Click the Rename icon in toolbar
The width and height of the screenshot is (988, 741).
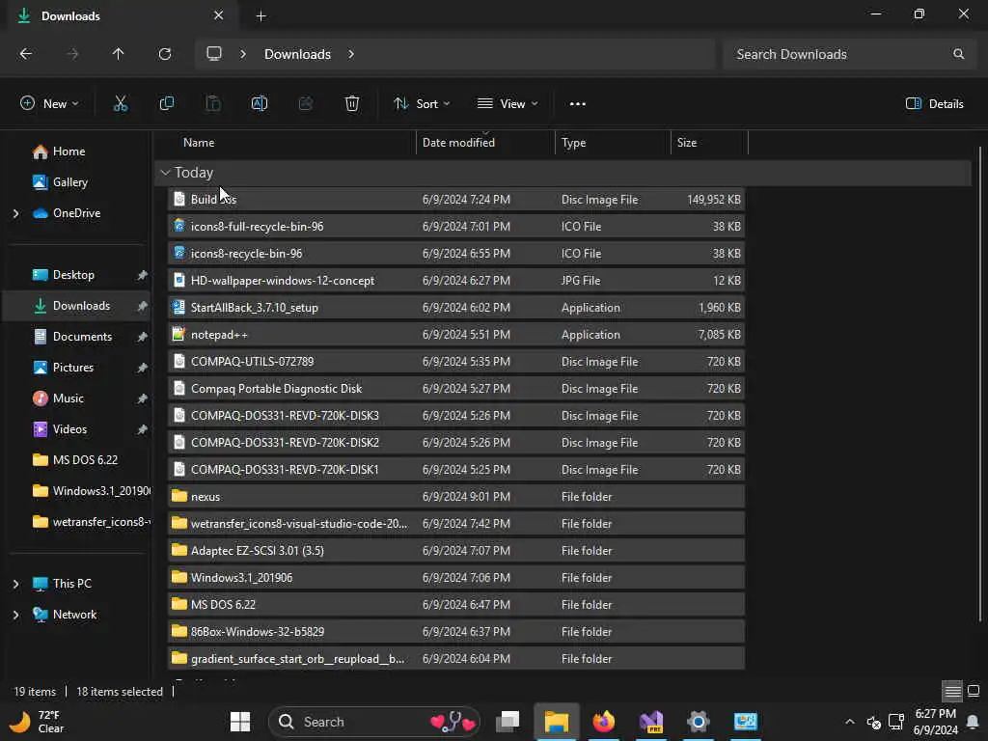click(259, 103)
